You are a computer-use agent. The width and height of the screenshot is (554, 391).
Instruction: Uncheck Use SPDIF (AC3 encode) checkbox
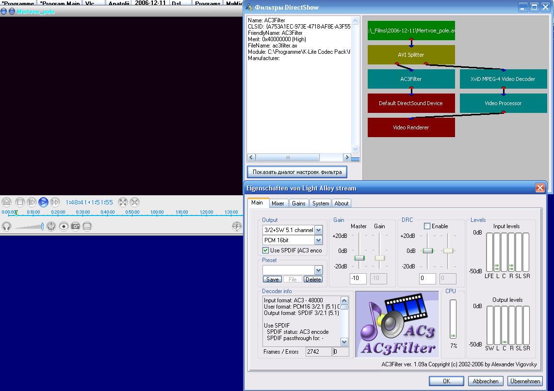pos(266,250)
